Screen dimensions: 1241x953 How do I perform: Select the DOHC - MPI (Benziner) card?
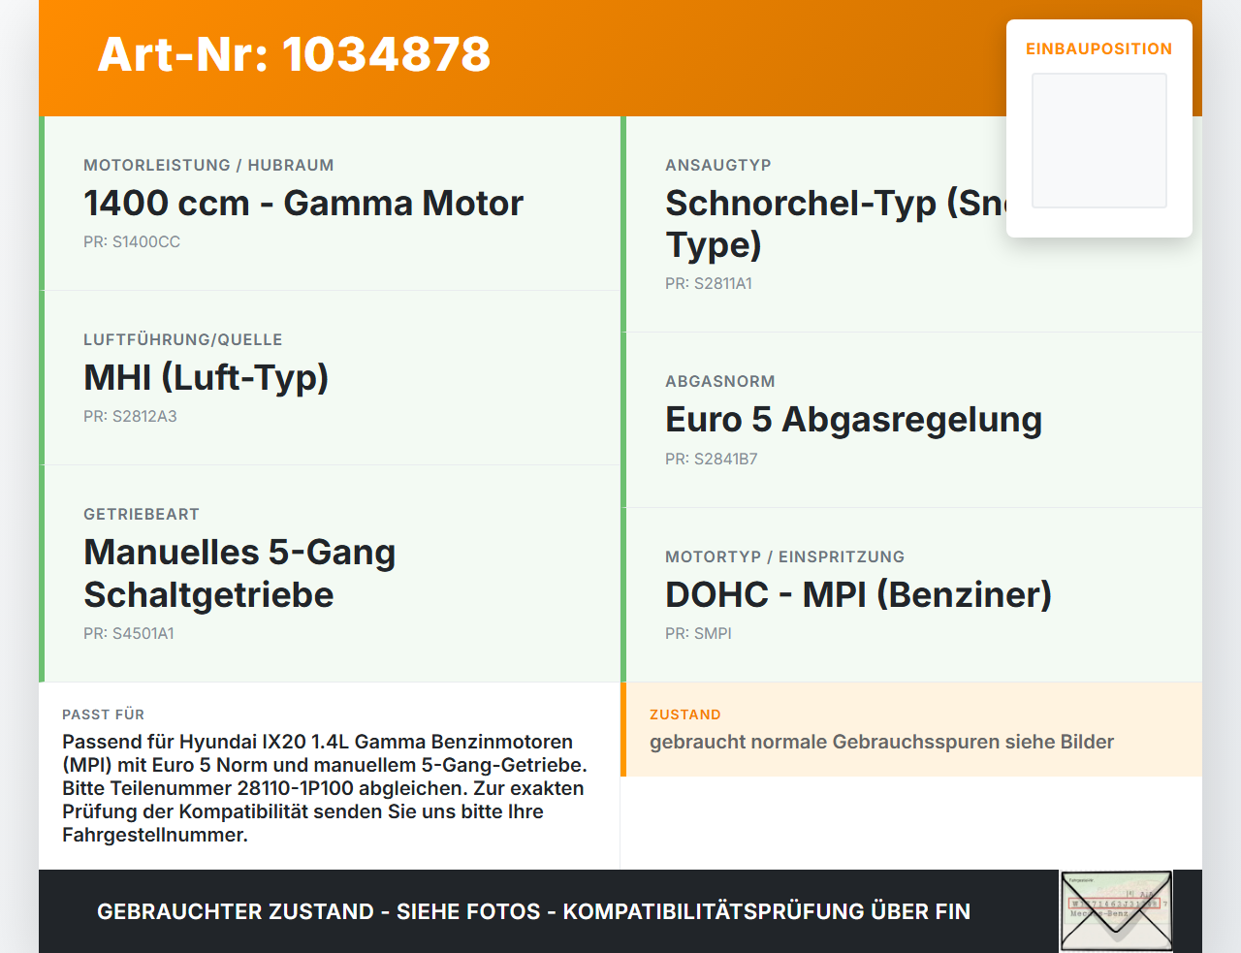click(x=911, y=595)
